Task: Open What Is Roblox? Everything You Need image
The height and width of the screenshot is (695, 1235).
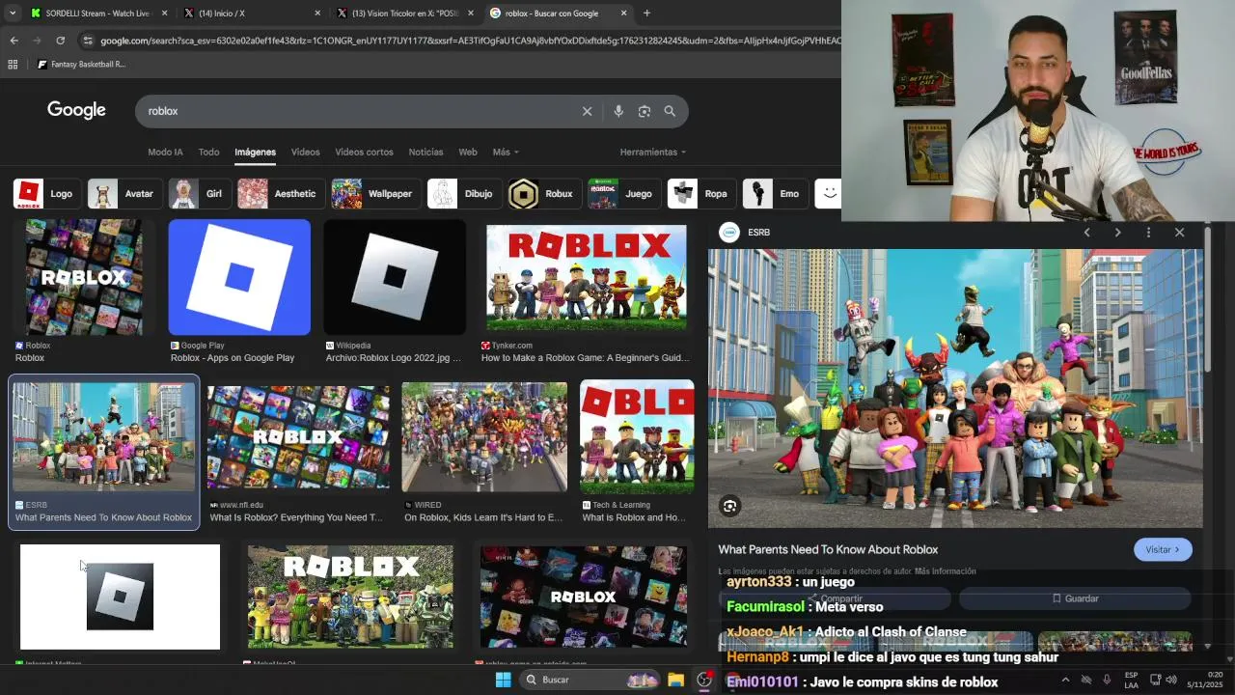Action: pos(298,436)
